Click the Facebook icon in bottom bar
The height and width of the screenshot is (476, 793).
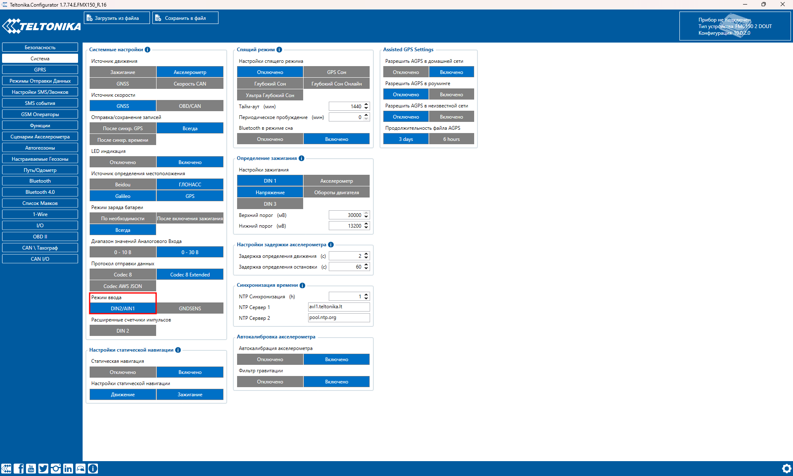(19, 468)
